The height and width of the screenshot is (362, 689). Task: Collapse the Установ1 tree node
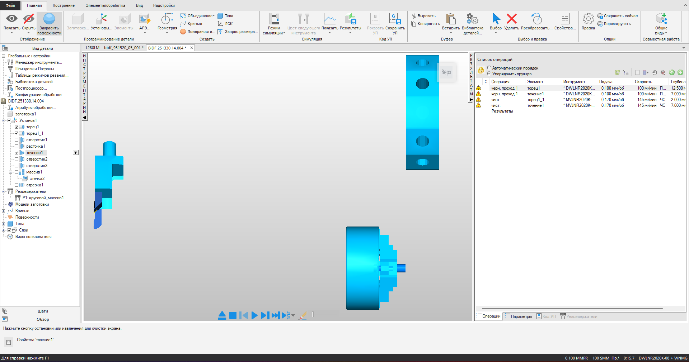[4, 120]
